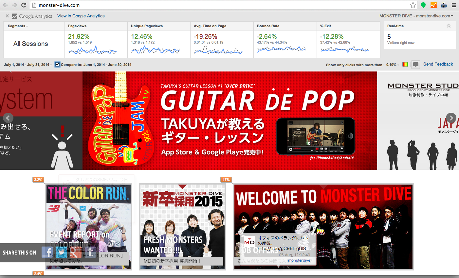Share this page on Google Plus
The width and height of the screenshot is (459, 278).
[76, 252]
